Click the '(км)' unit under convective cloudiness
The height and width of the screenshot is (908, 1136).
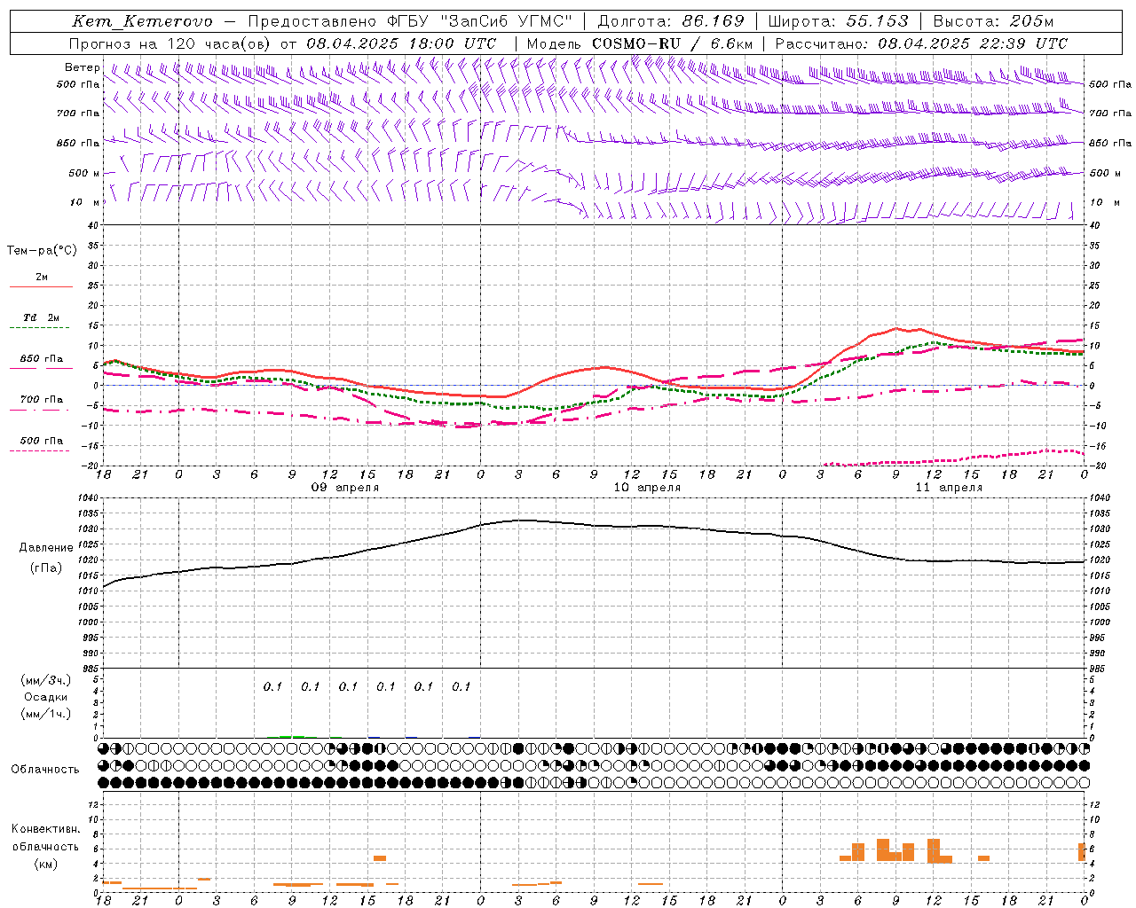[x=45, y=864]
